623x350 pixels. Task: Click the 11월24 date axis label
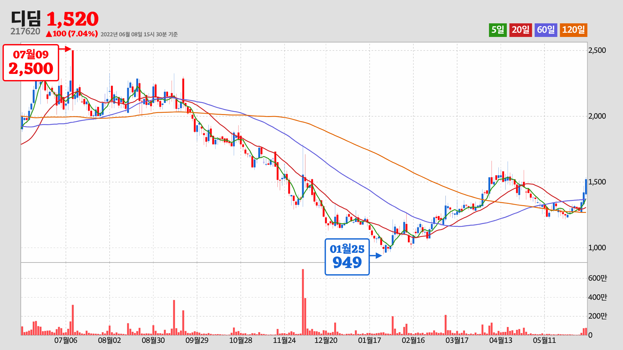click(x=285, y=341)
